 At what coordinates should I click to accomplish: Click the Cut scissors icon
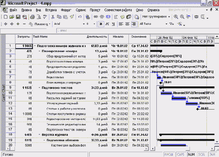tap(53, 17)
